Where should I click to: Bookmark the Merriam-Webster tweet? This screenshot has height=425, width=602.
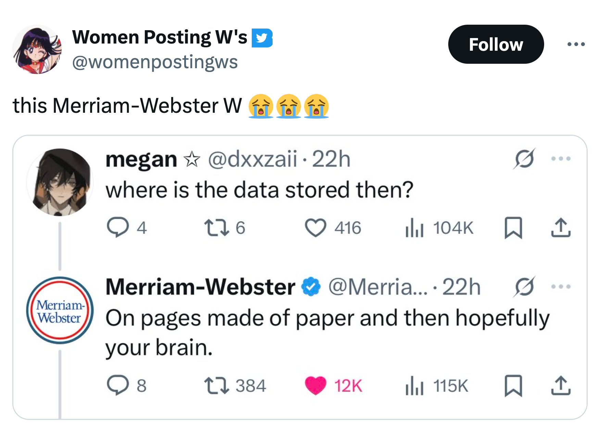(x=513, y=386)
